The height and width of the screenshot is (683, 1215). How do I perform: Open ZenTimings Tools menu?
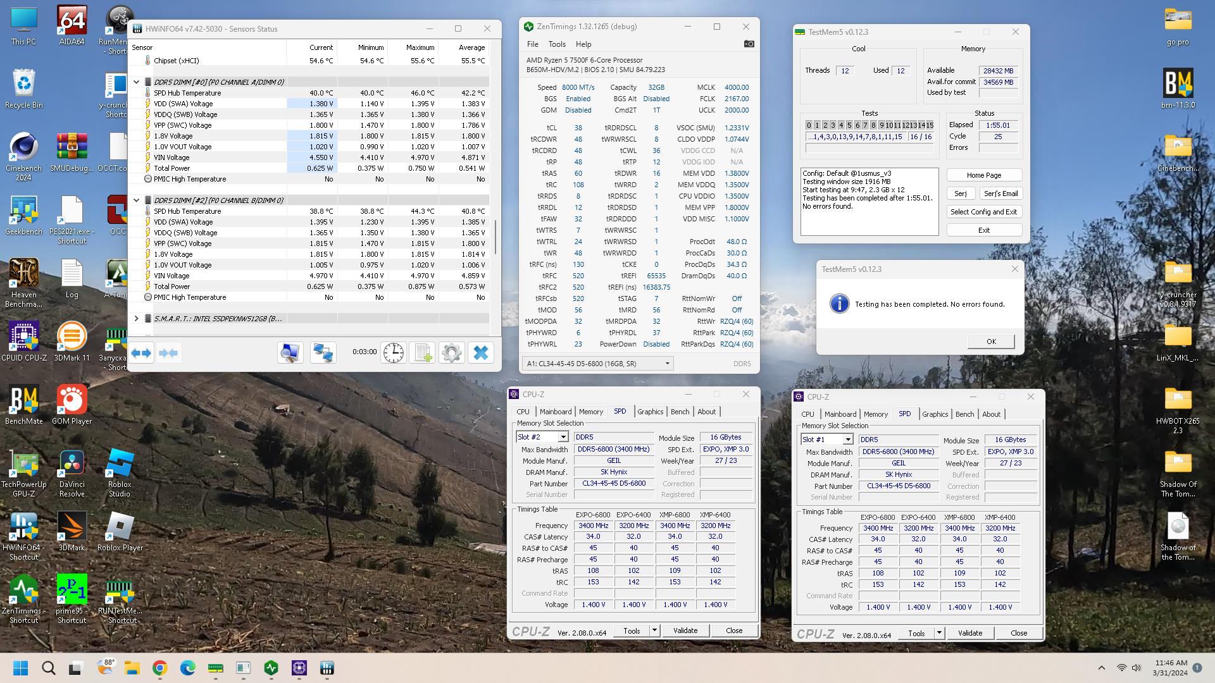click(557, 44)
